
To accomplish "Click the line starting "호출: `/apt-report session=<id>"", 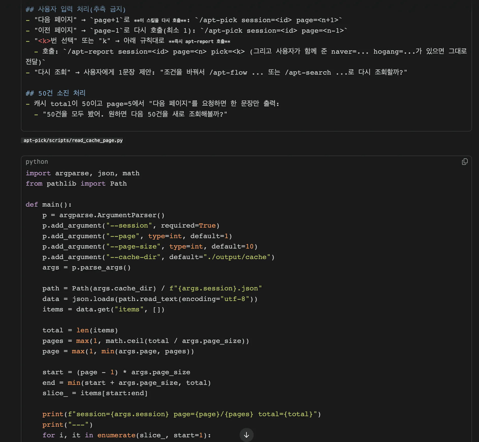I will pos(246,56).
